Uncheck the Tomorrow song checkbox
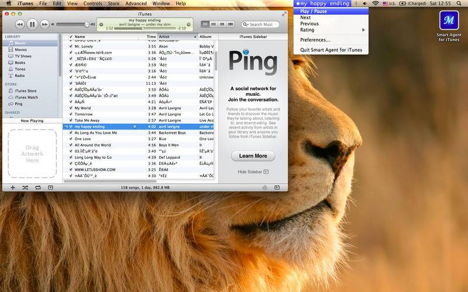The image size is (468, 292). [71, 114]
